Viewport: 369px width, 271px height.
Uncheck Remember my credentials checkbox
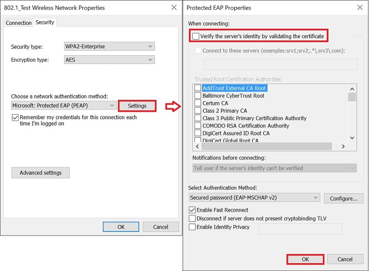coord(15,117)
